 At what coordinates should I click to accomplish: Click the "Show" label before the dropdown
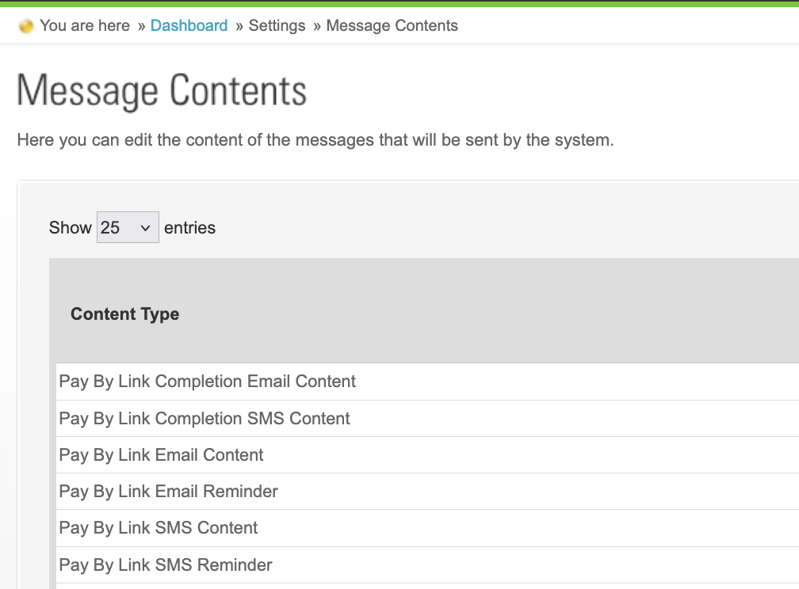tap(71, 228)
